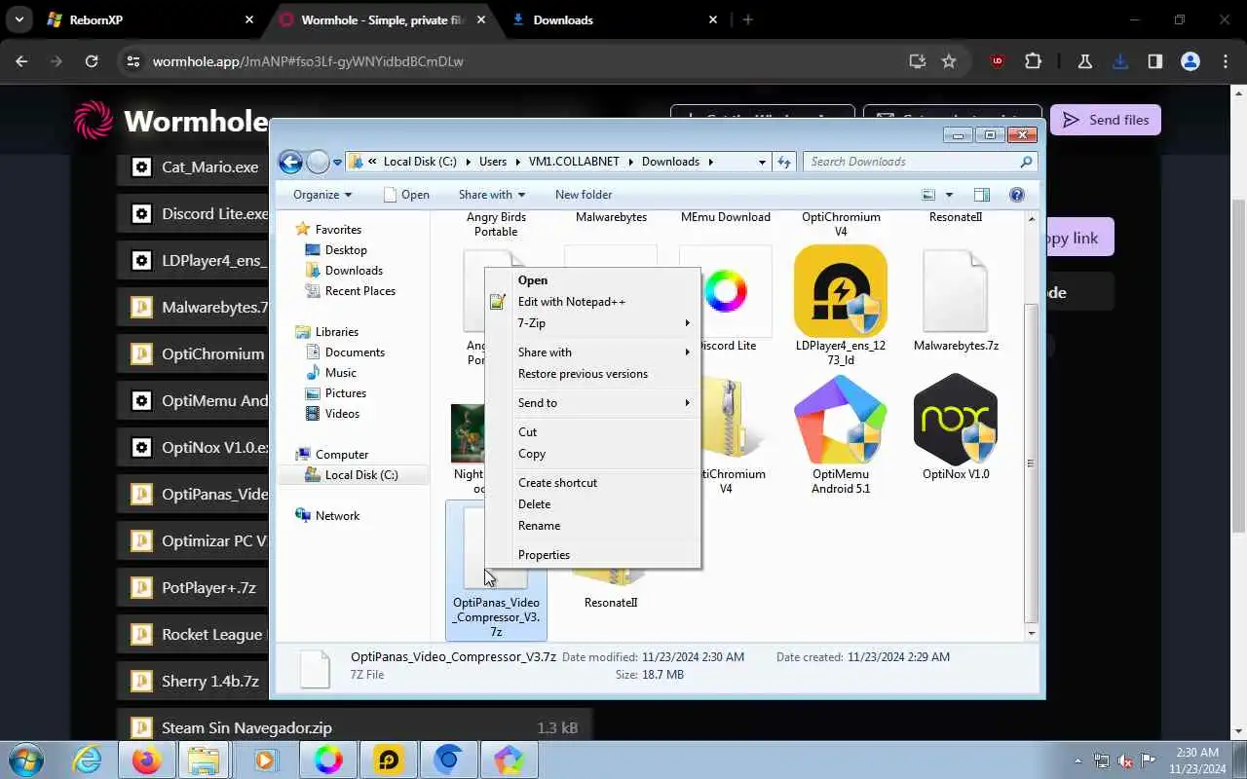
Task: Click the browser reload icon
Action: pyautogui.click(x=92, y=61)
